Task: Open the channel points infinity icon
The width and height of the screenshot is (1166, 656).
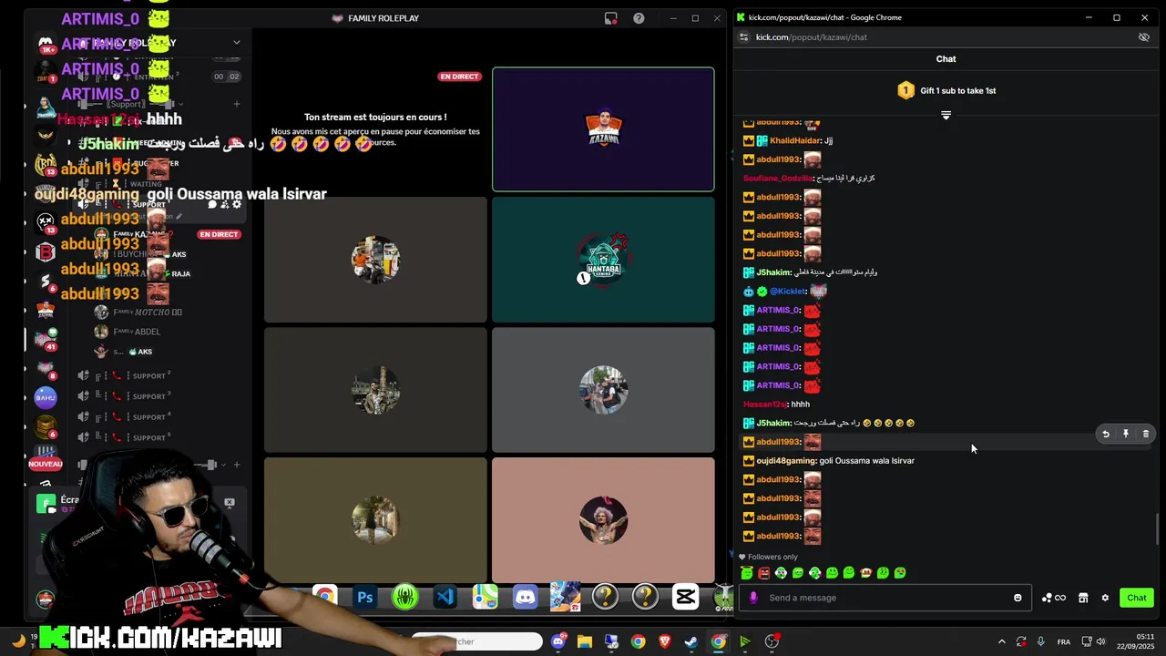Action: tap(1060, 598)
